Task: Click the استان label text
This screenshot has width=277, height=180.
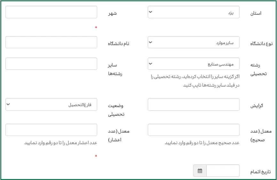Action: click(255, 13)
